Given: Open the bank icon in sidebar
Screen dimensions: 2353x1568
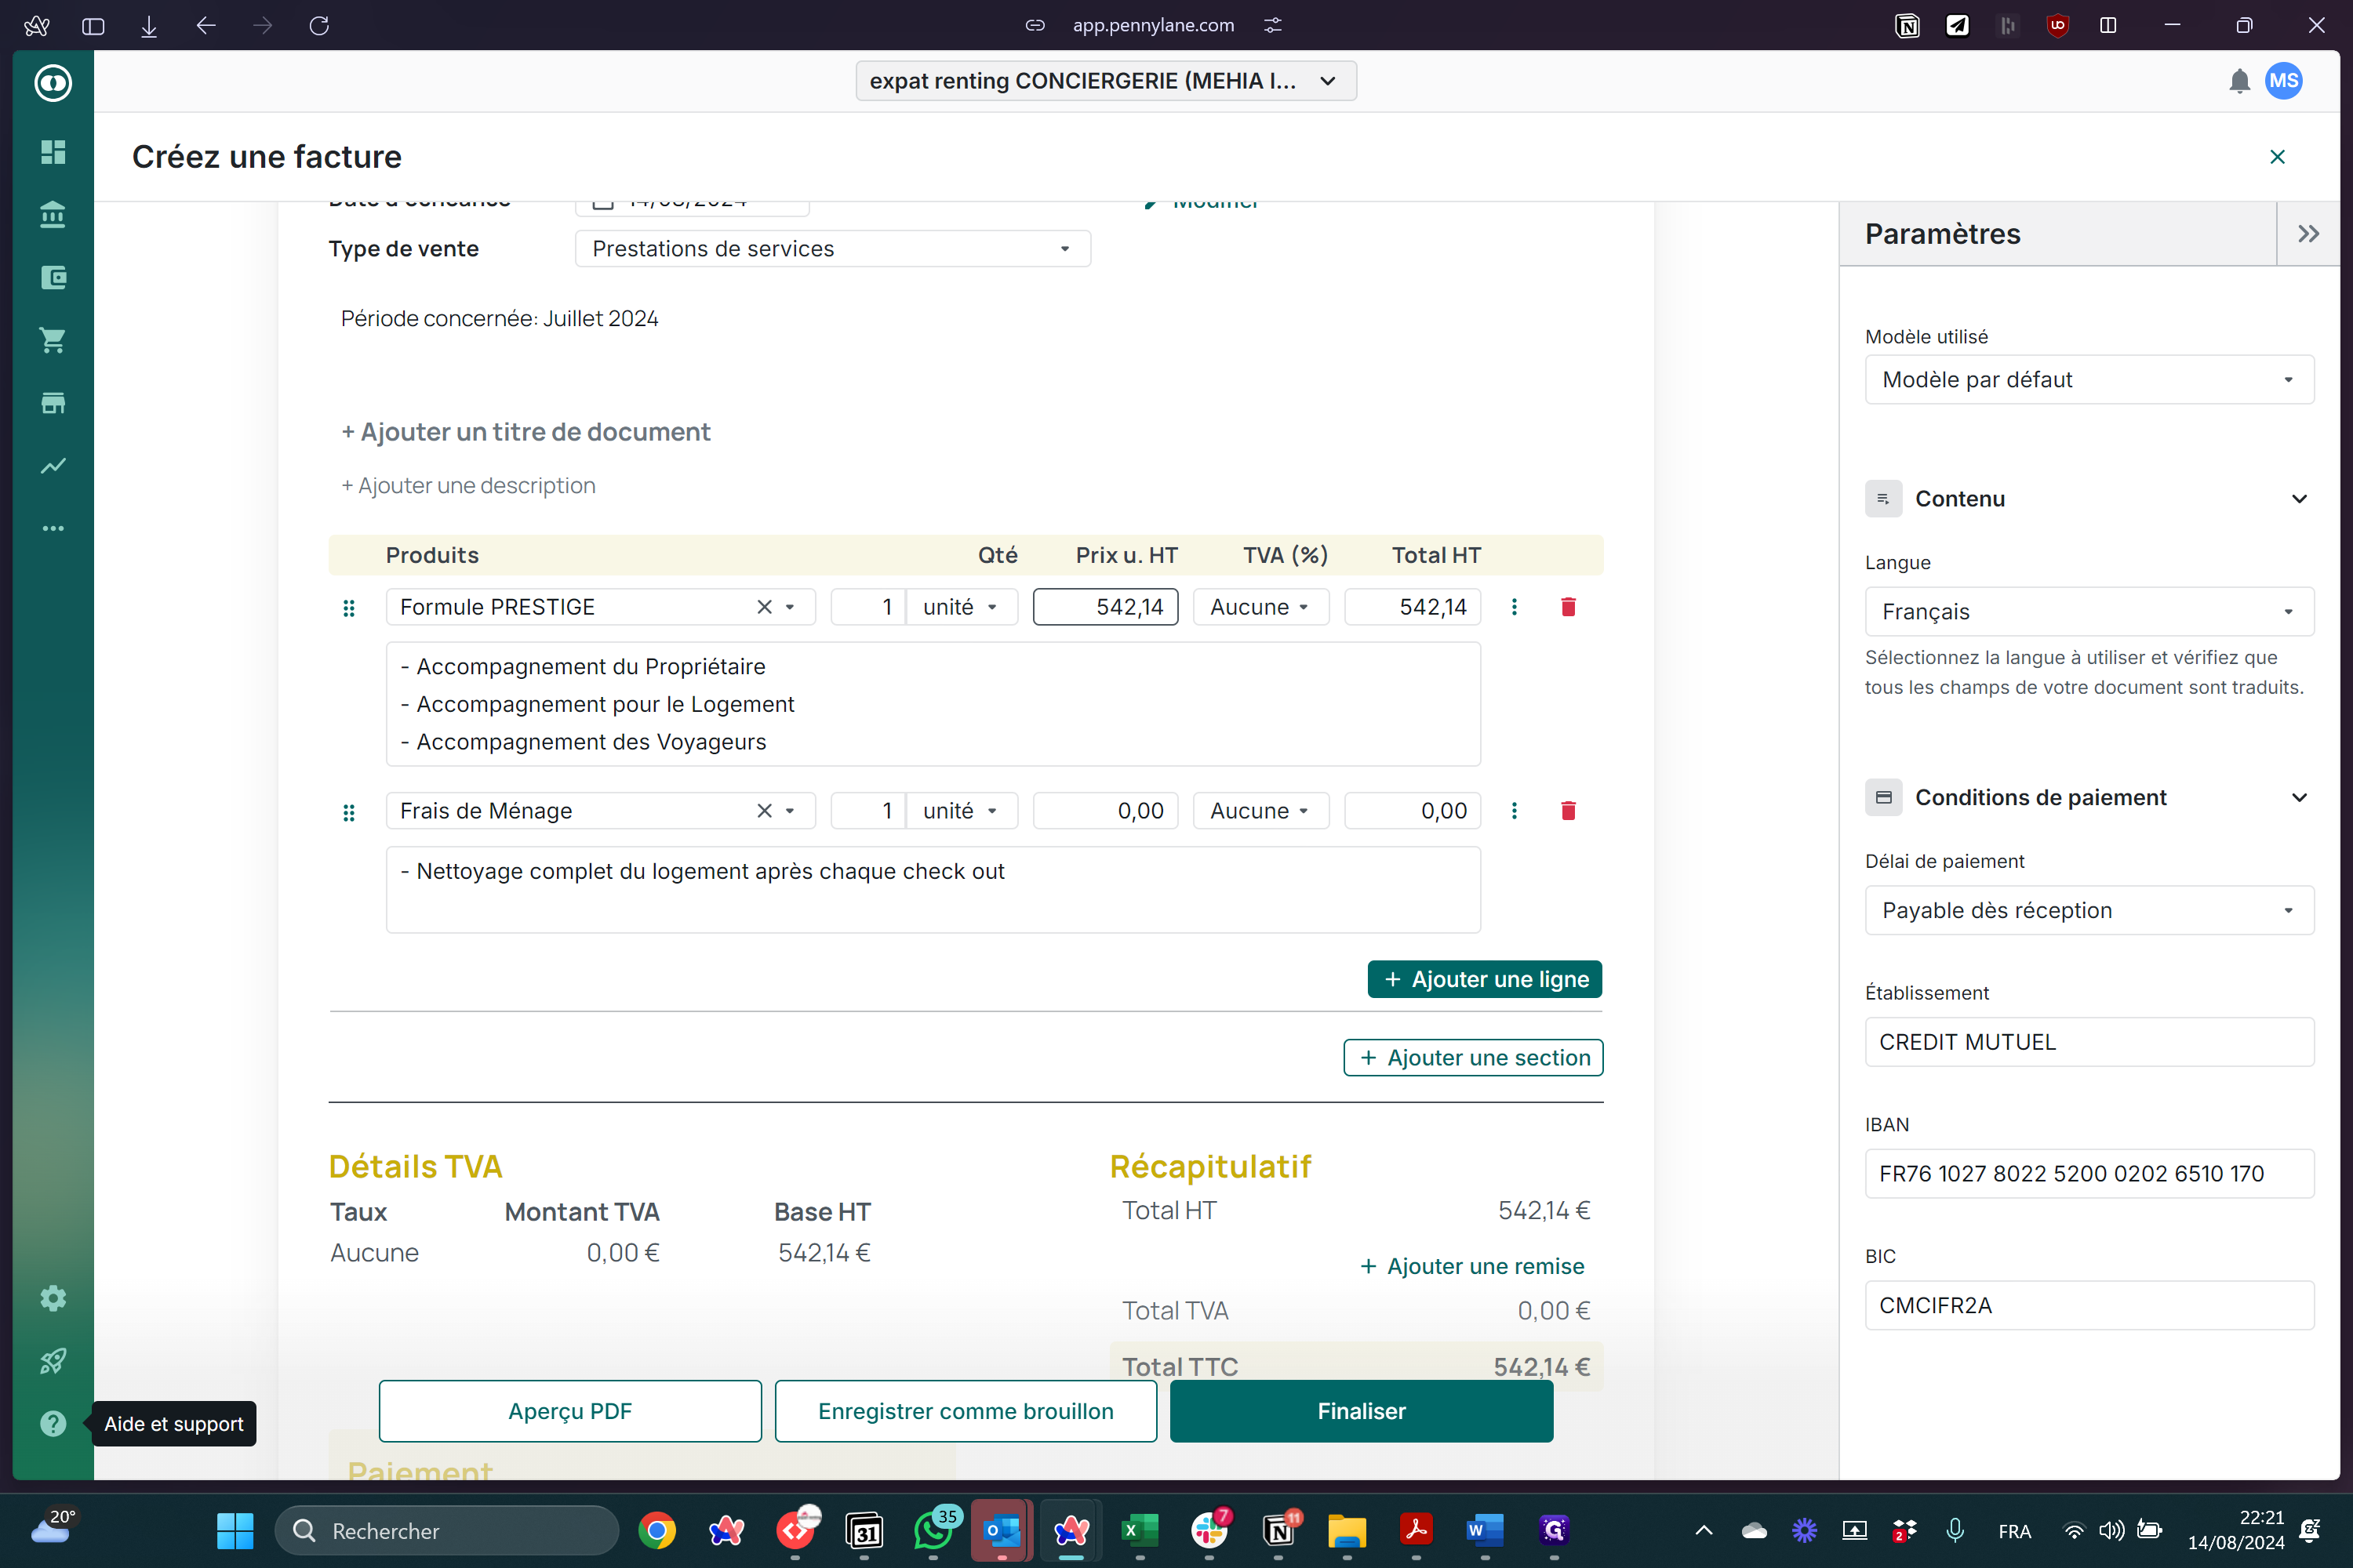Looking at the screenshot, I should click(x=53, y=214).
